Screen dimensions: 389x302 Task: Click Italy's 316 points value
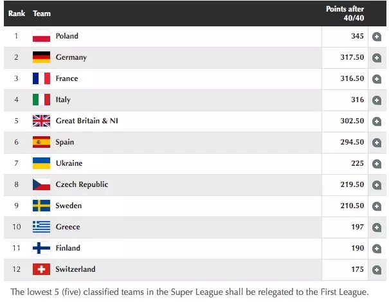click(357, 100)
